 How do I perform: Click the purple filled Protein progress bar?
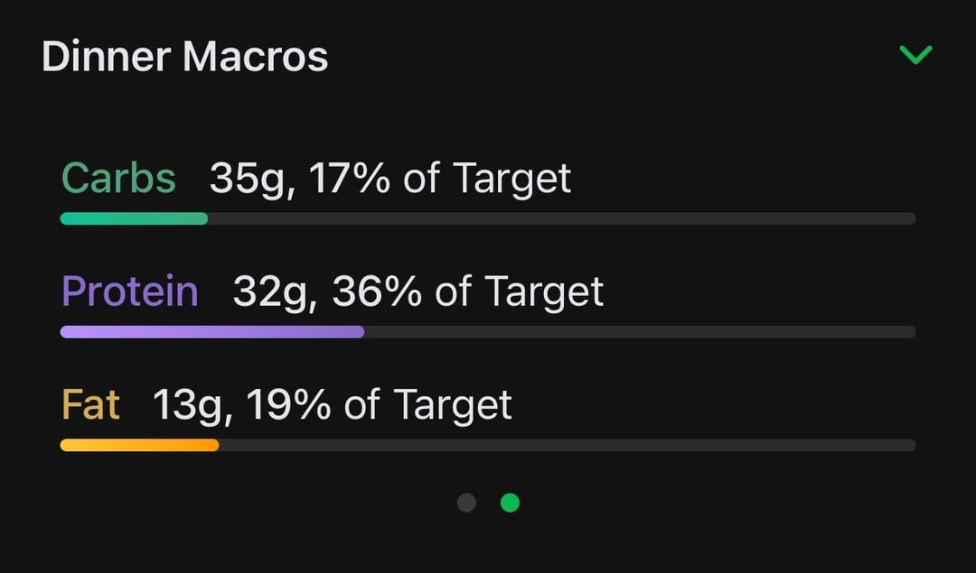[211, 332]
